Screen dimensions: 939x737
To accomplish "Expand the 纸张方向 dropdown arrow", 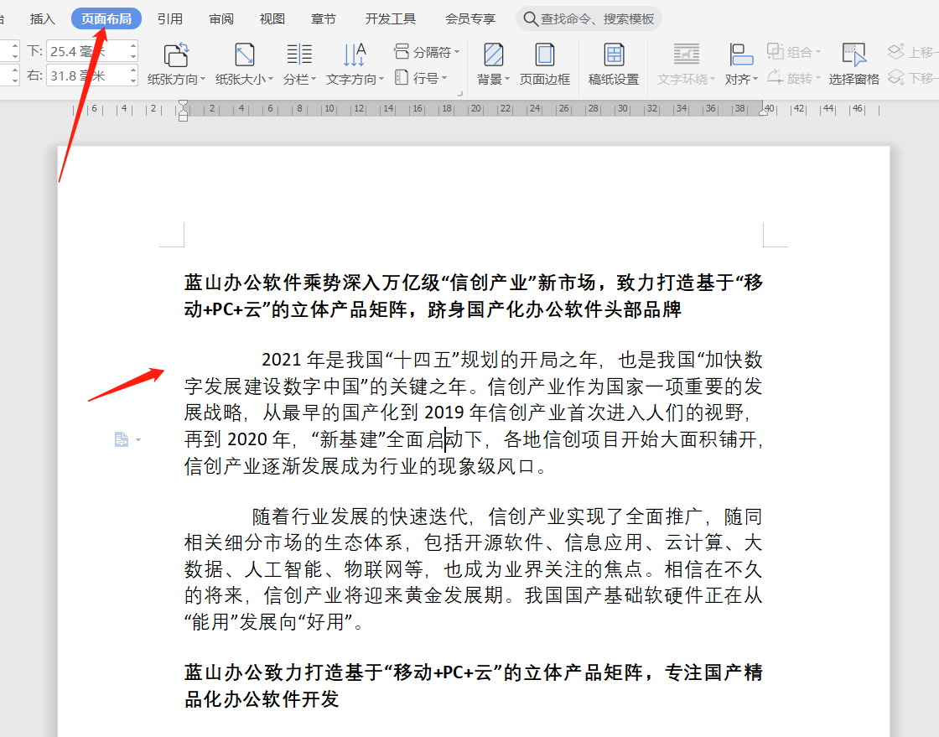I will [x=203, y=79].
